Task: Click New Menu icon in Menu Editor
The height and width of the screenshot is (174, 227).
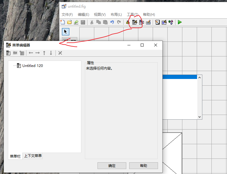Action: 9,53
